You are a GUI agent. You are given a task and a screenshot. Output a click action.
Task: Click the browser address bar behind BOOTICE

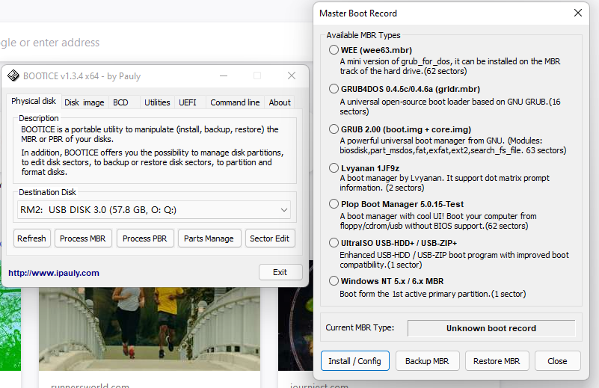pyautogui.click(x=155, y=43)
